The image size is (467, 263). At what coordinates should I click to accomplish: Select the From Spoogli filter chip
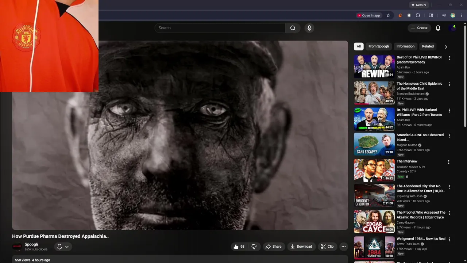coord(379,46)
